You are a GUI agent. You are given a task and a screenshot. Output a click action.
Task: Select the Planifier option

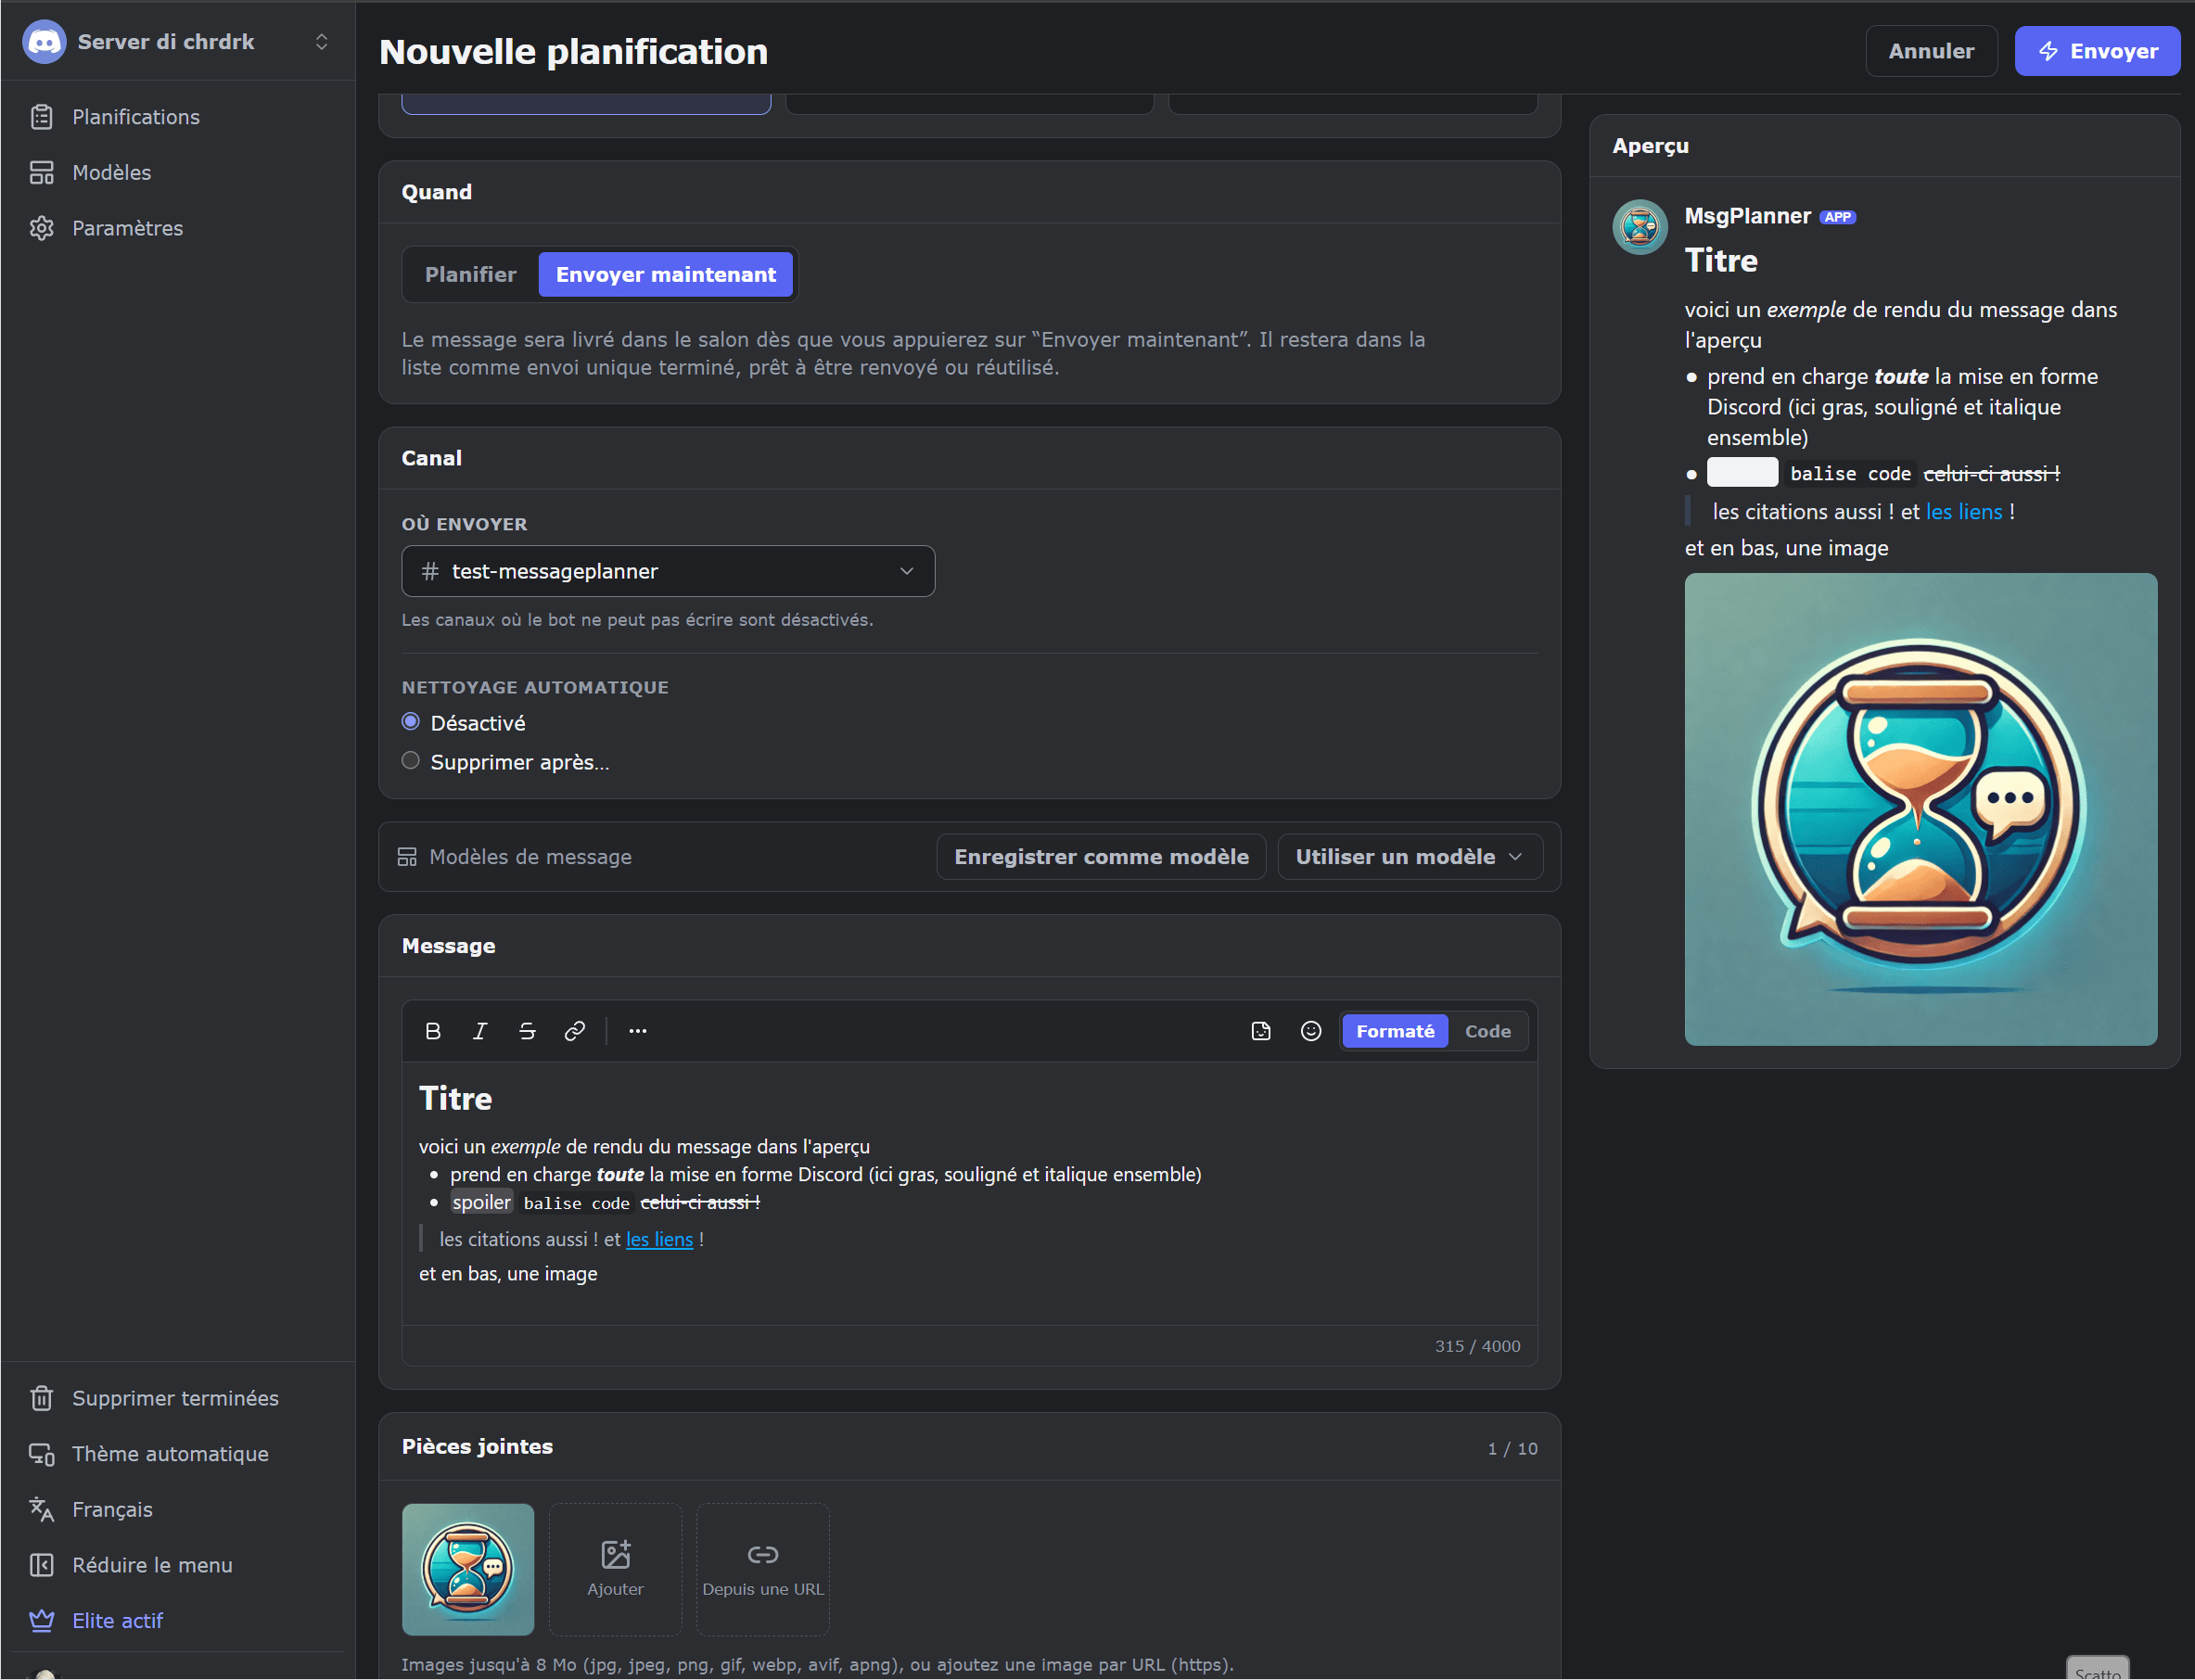(470, 275)
